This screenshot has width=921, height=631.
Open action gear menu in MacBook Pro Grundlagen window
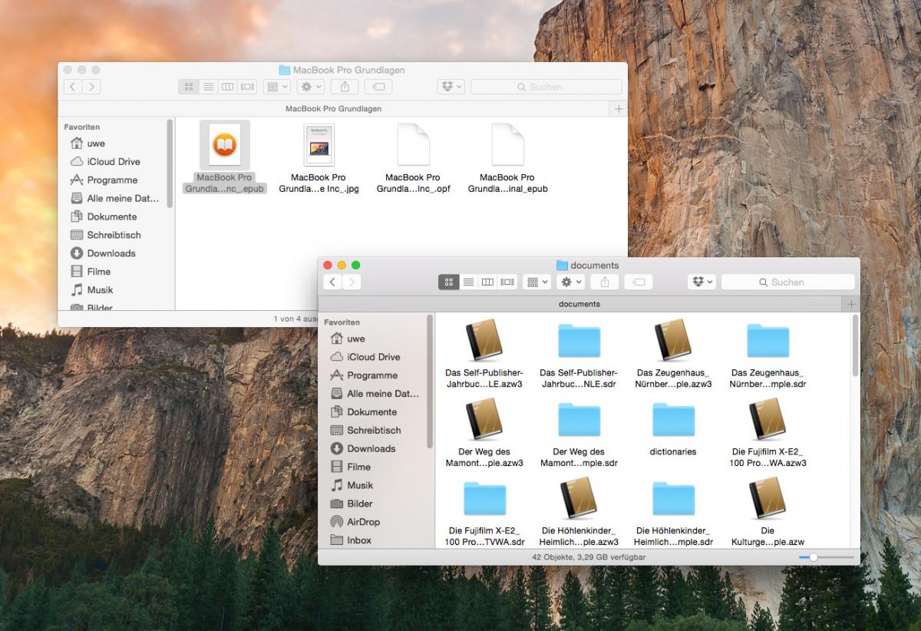tap(312, 88)
